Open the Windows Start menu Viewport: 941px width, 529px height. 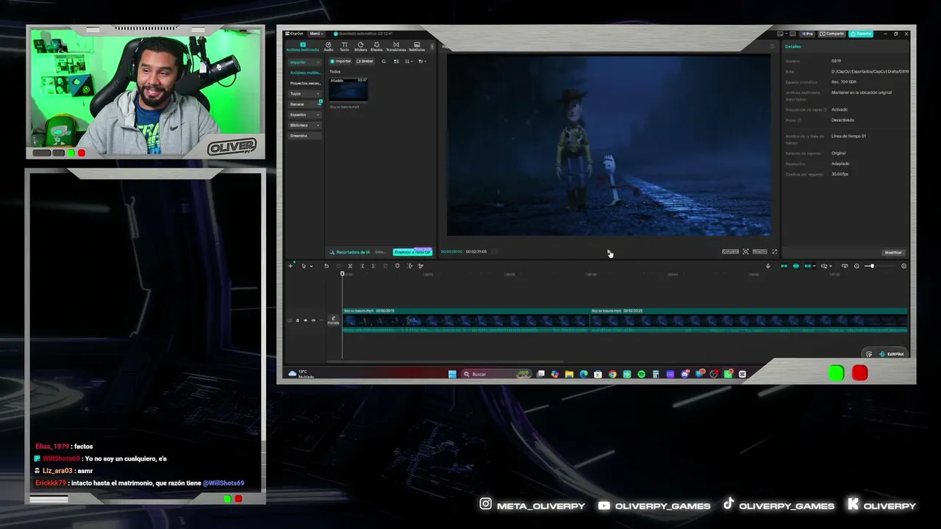point(452,374)
